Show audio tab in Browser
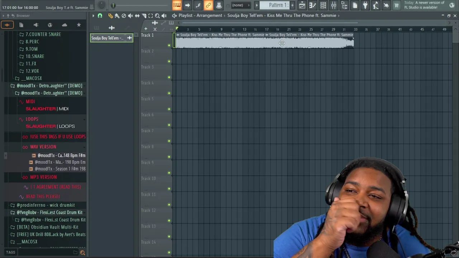This screenshot has width=459, height=258. click(x=7, y=25)
